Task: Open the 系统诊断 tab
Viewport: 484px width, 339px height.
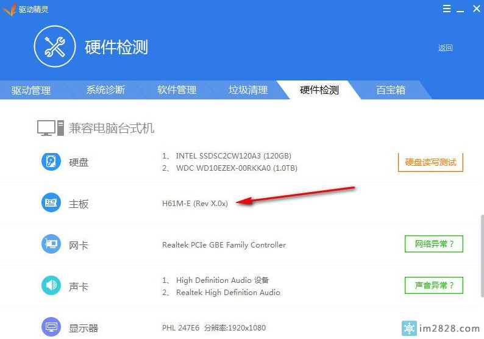Action: [105, 90]
